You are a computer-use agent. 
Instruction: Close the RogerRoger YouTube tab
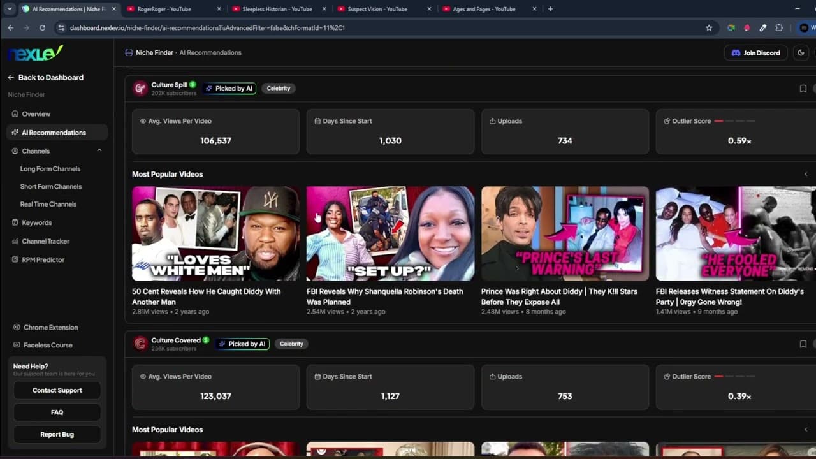pyautogui.click(x=219, y=9)
